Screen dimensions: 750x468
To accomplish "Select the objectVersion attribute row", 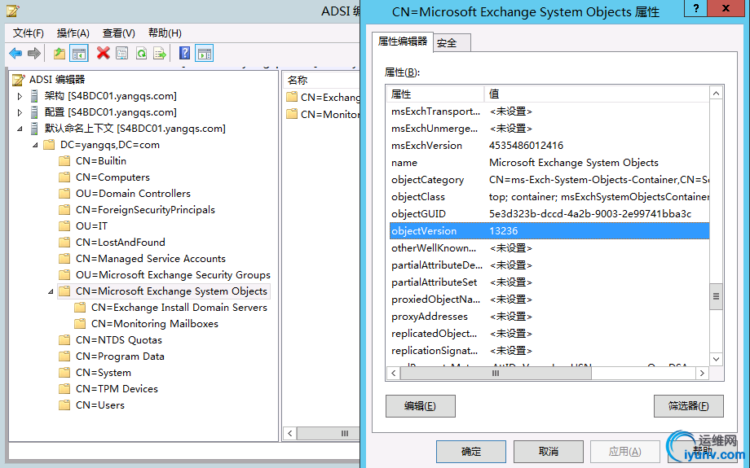I will [x=549, y=231].
